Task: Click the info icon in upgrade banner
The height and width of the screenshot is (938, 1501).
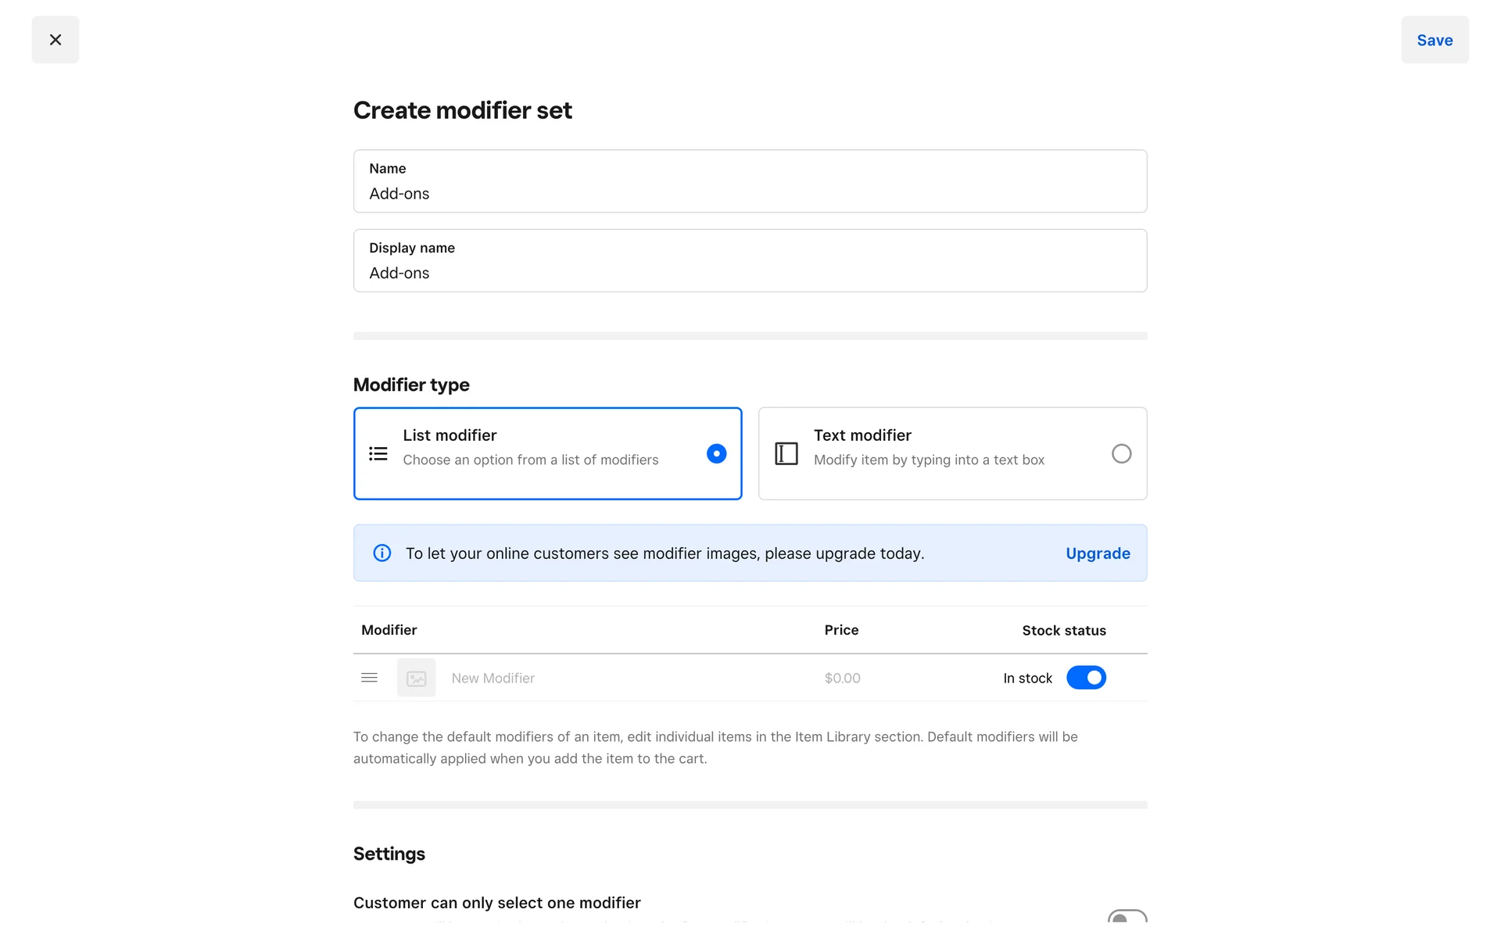Action: [382, 553]
